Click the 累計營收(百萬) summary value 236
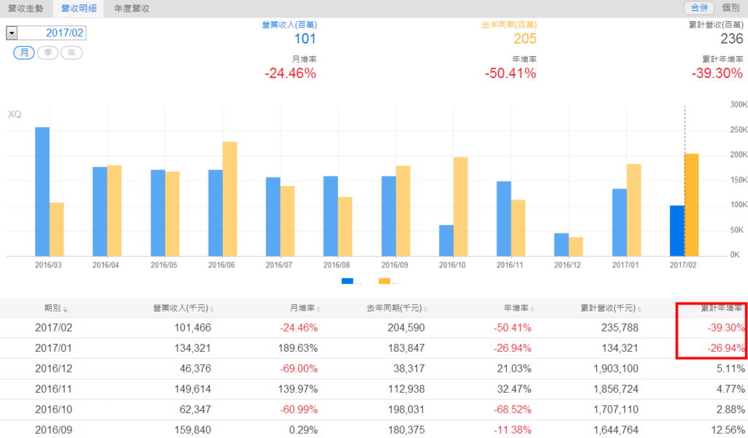The height and width of the screenshot is (438, 748). point(731,39)
